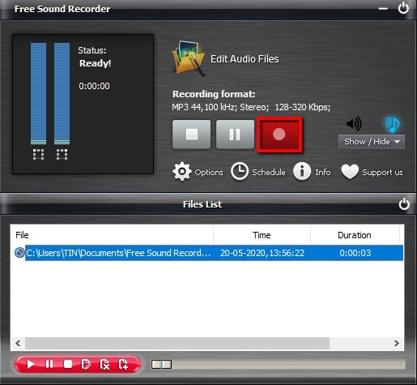Click the playback position slider handle
Image resolution: width=417 pixels, height=385 pixels.
click(161, 364)
